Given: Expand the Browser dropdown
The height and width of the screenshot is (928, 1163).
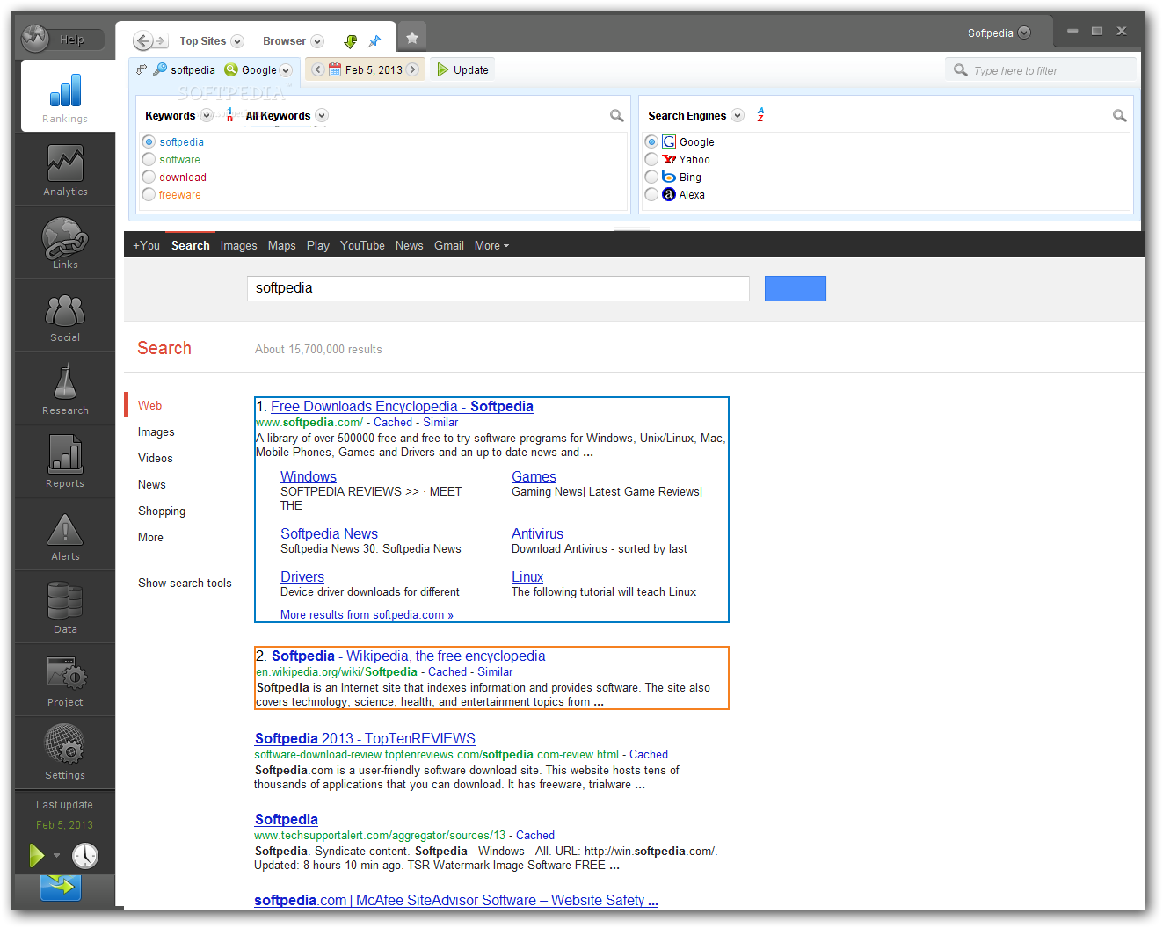Looking at the screenshot, I should (x=317, y=41).
